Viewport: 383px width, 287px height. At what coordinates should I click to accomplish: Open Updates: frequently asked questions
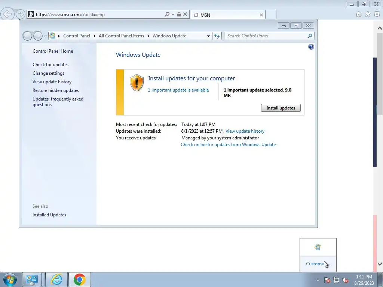coord(58,102)
